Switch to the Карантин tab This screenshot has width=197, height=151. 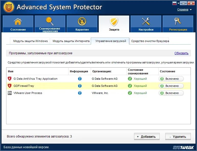click(x=82, y=24)
